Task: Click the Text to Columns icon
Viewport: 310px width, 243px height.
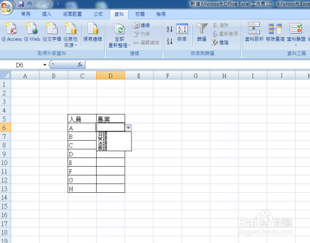Action: coord(254,29)
